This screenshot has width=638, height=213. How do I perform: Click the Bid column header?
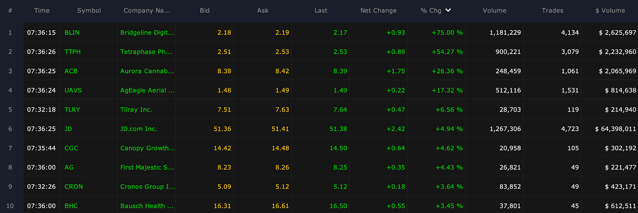(x=205, y=11)
